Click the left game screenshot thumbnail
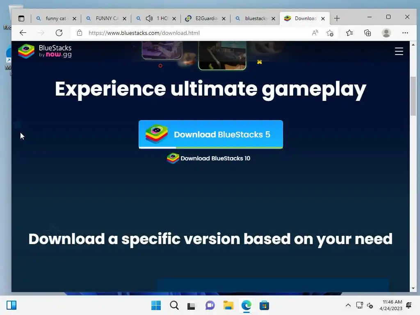The image size is (420, 315). click(162, 50)
